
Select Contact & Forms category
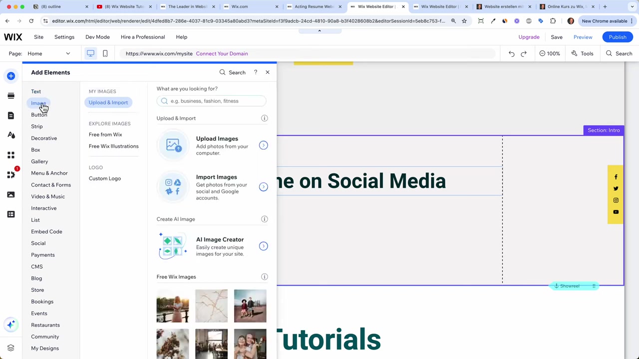point(51,185)
